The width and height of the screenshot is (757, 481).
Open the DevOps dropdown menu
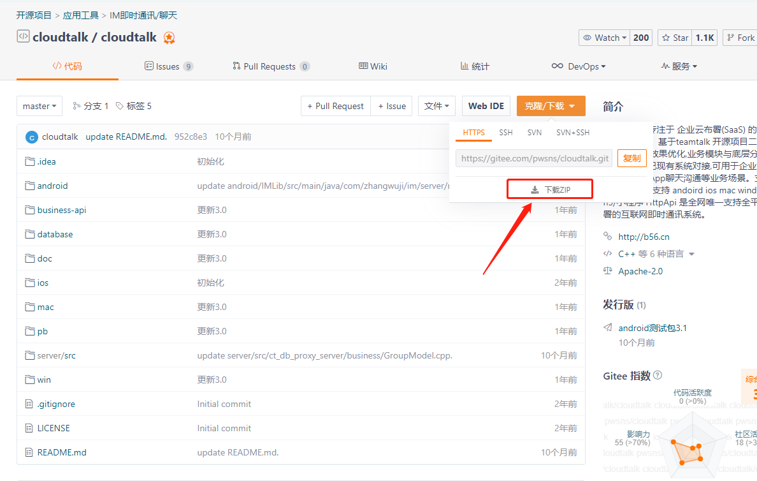click(x=579, y=66)
